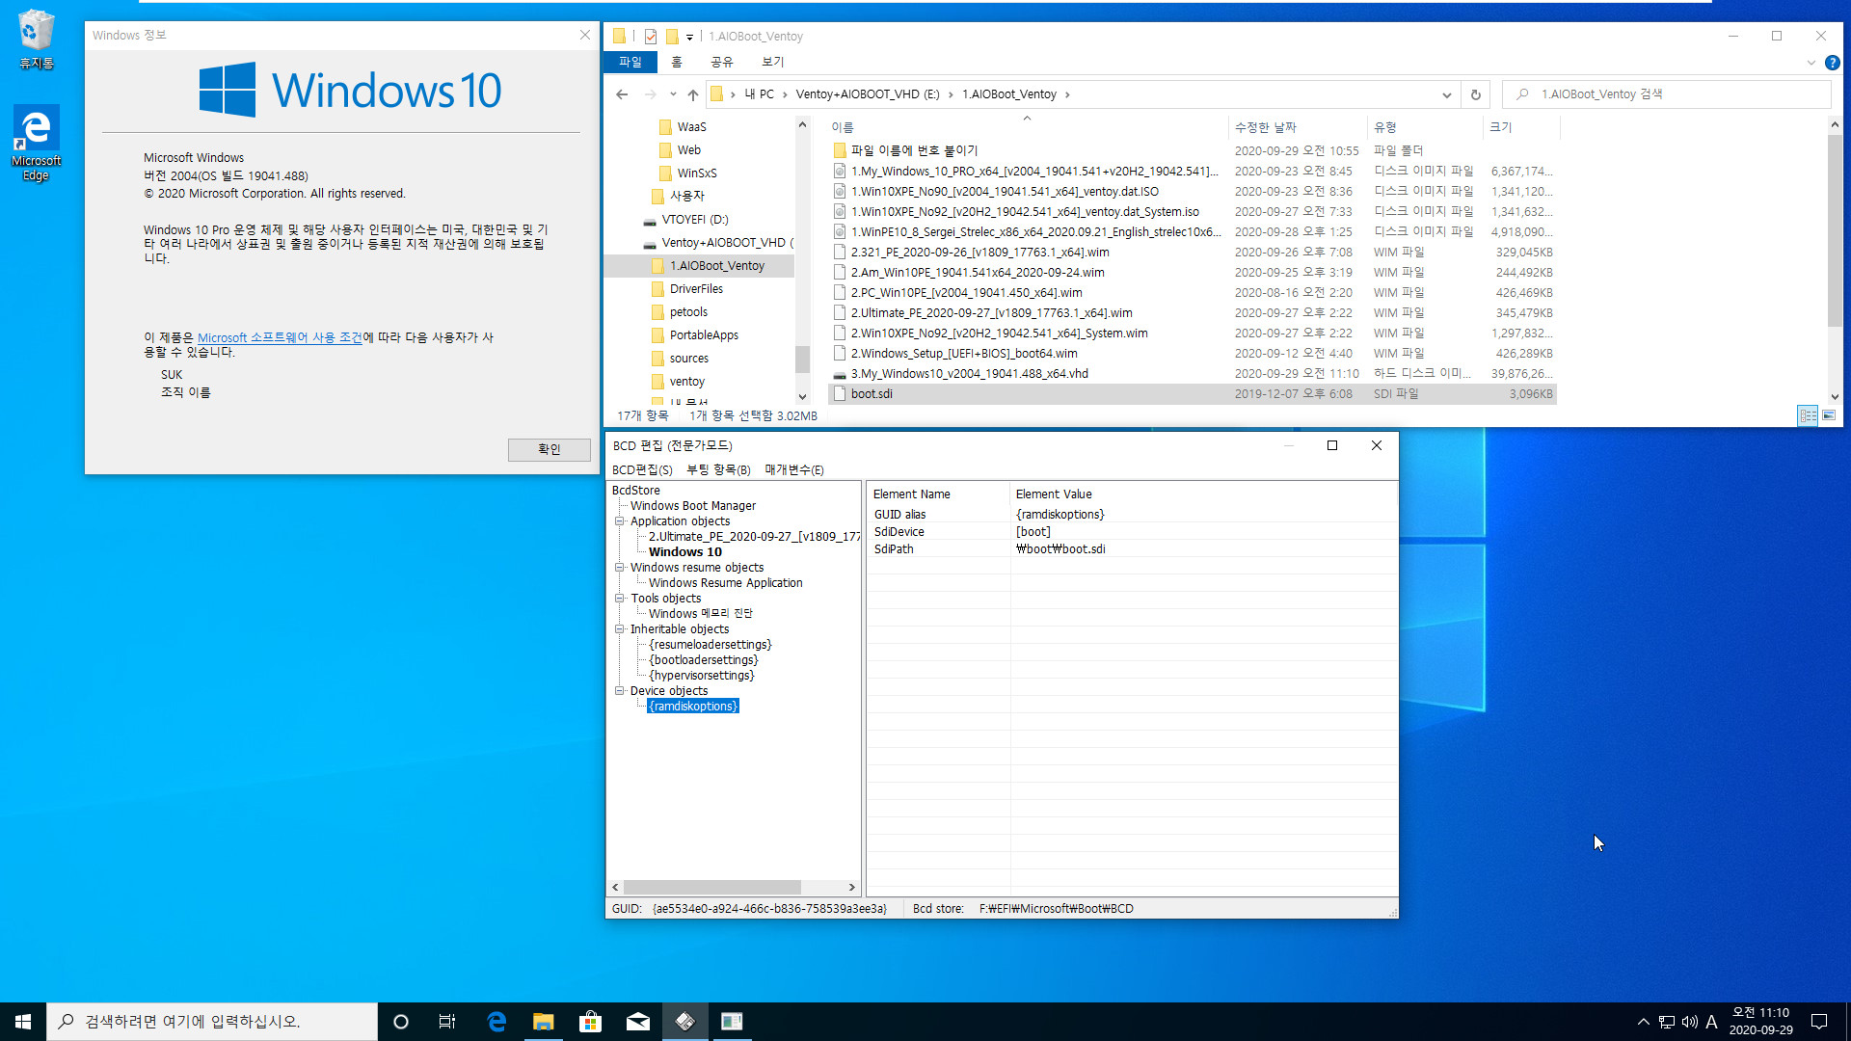Screen dimensions: 1851x1041
Task: Open Microsoft Store taskbar icon
Action: tap(590, 1022)
